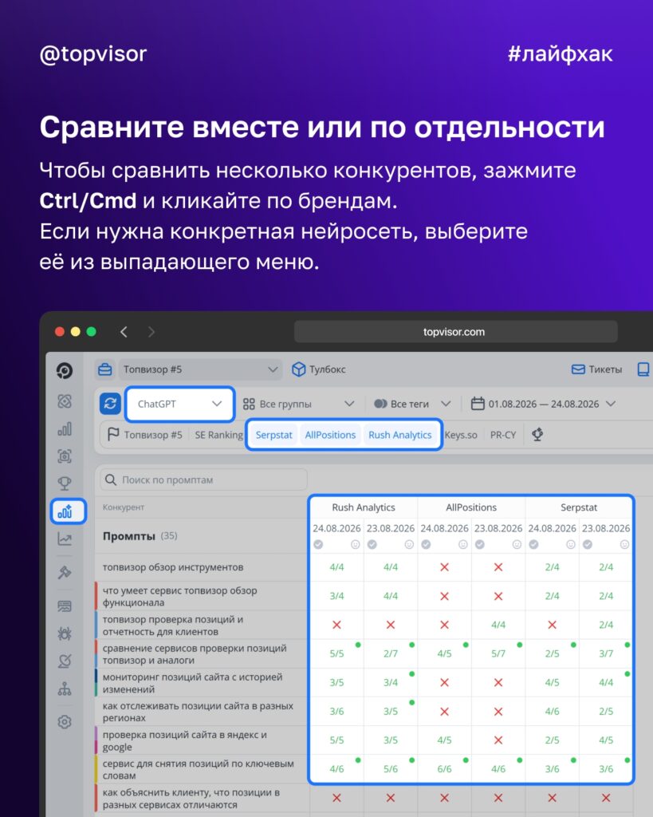Open the Топвизор #5 project dropdown

pyautogui.click(x=200, y=369)
